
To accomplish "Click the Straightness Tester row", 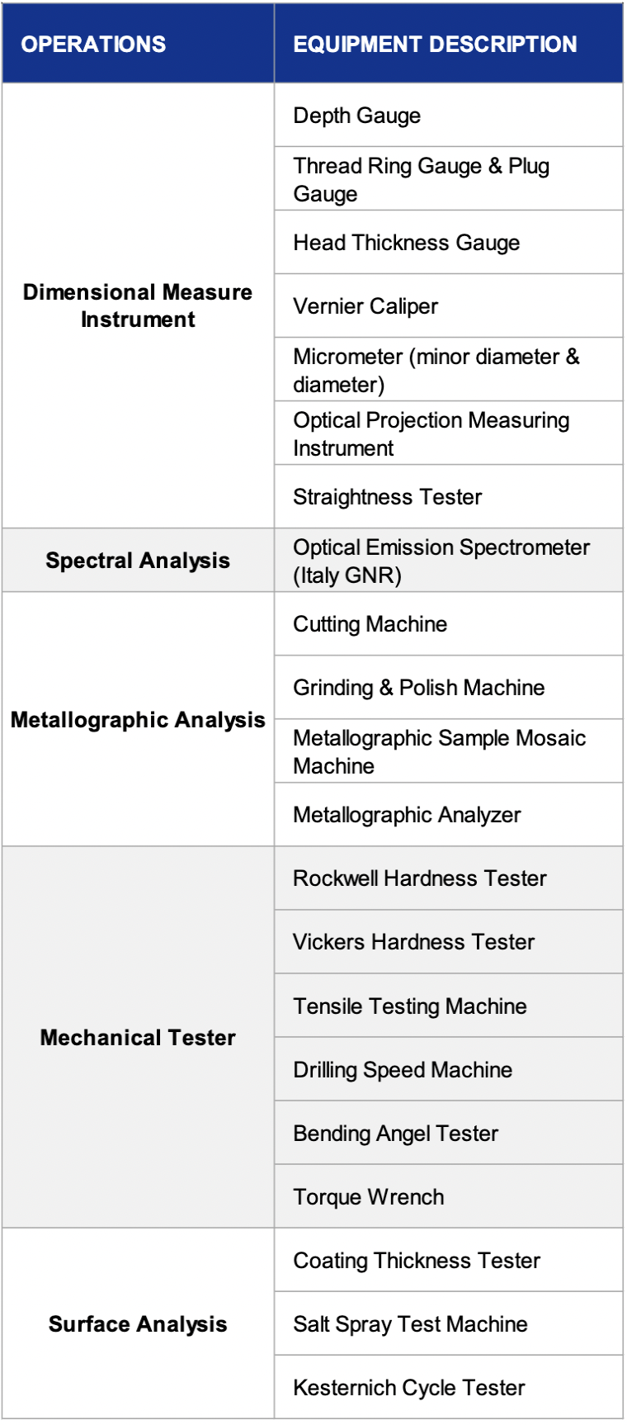I will click(449, 497).
